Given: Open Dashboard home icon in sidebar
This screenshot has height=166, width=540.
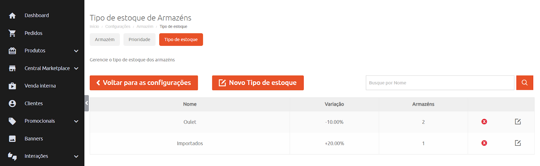Looking at the screenshot, I should [12, 16].
